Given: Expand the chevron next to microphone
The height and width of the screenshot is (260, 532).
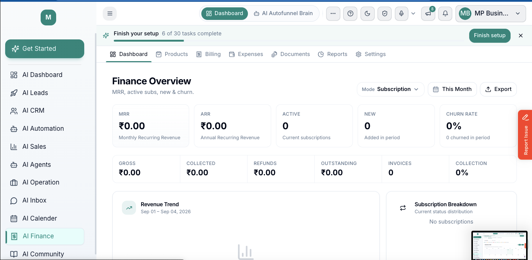Looking at the screenshot, I should coord(413,14).
